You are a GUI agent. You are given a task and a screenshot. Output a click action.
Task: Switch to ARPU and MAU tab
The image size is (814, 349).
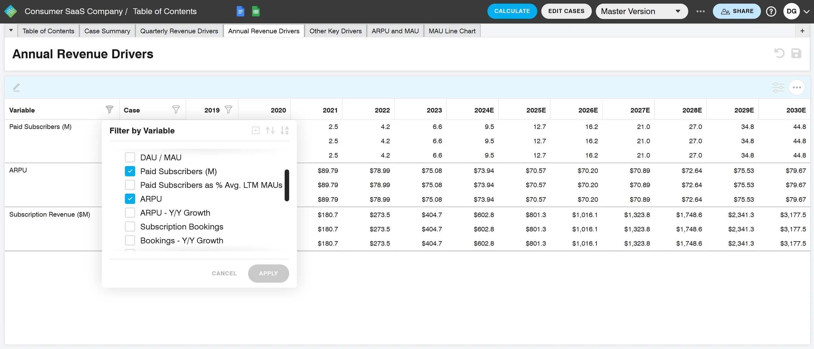(x=395, y=31)
